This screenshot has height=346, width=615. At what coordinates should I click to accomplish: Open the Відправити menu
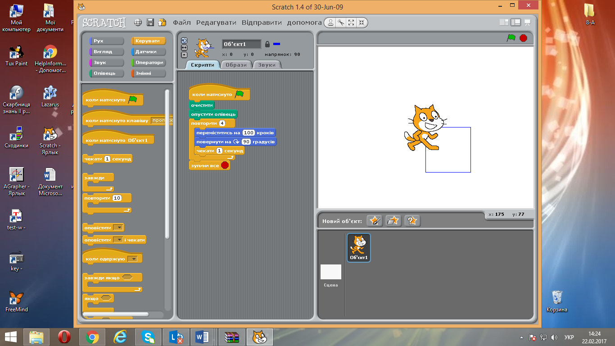[x=262, y=23]
